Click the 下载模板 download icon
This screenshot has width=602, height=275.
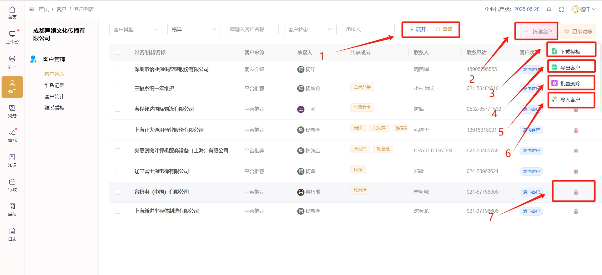[554, 51]
